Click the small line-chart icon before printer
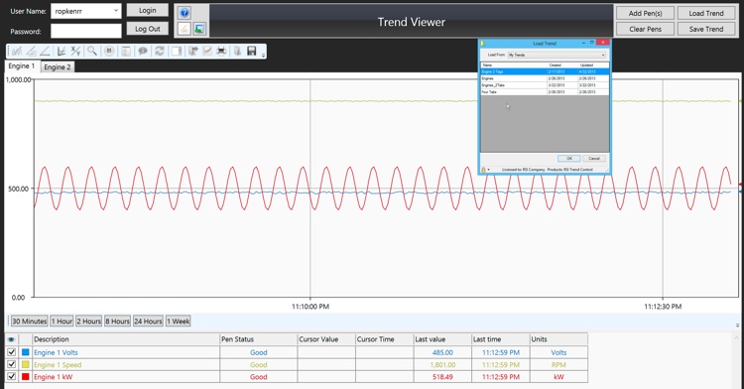The image size is (744, 389). [207, 51]
